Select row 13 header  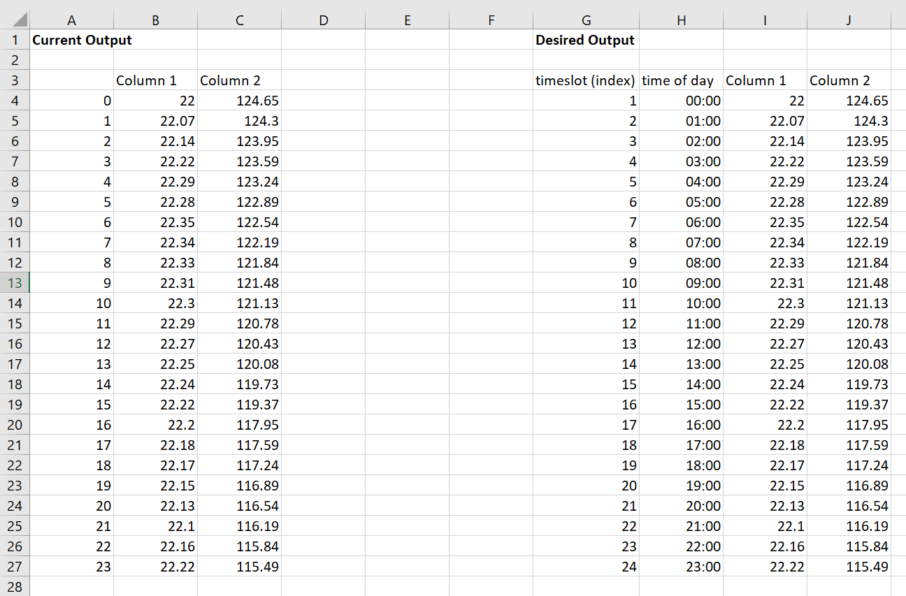(15, 283)
